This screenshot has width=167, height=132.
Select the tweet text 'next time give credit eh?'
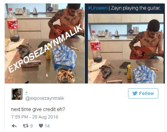click(x=38, y=109)
